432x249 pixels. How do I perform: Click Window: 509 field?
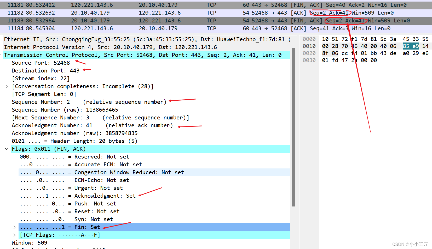(x=29, y=243)
